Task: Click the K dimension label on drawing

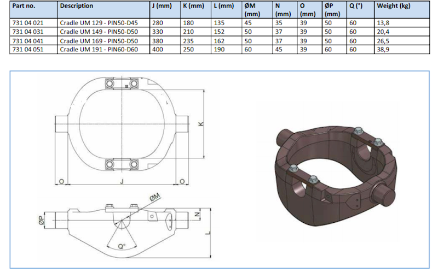Action: [x=201, y=124]
